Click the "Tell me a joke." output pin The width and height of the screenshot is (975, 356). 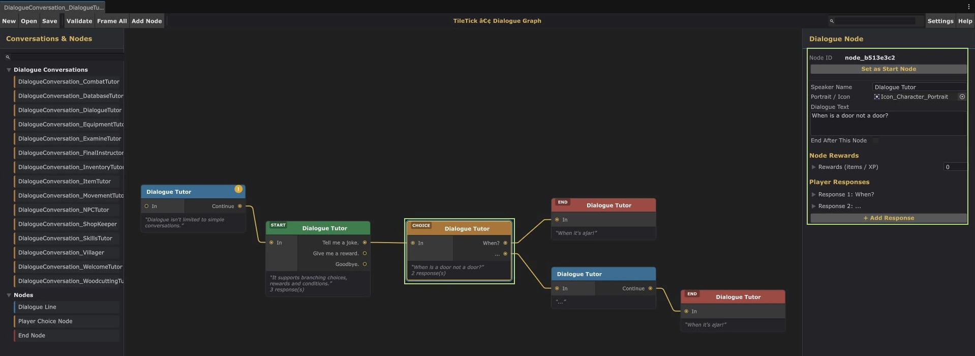coord(364,243)
